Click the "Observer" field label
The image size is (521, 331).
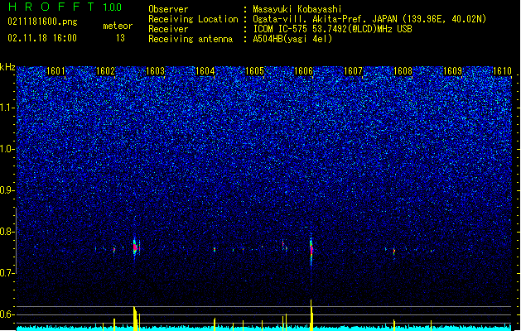point(168,9)
